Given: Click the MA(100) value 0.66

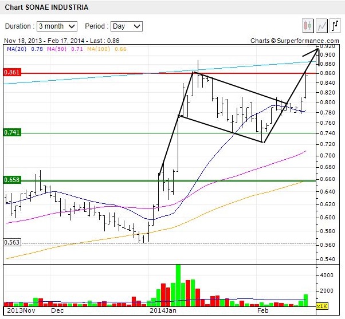Looking at the screenshot, I should point(120,49).
